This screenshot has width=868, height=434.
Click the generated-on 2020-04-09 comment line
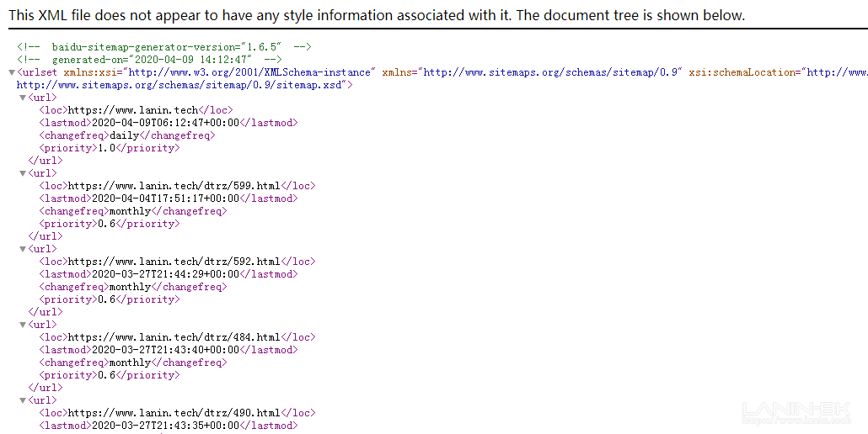pyautogui.click(x=150, y=60)
